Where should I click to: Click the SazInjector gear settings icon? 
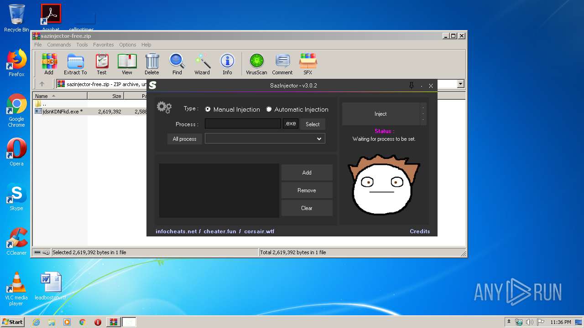164,108
